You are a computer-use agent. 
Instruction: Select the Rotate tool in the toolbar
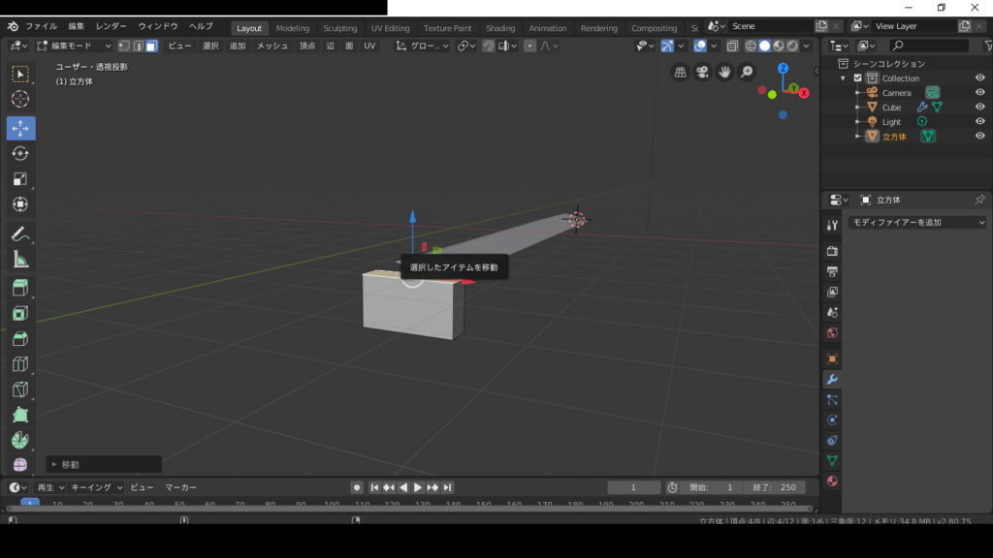(20, 154)
